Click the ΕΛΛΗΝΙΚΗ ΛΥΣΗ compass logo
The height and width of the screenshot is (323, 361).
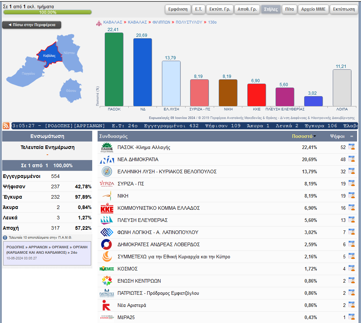point(107,172)
